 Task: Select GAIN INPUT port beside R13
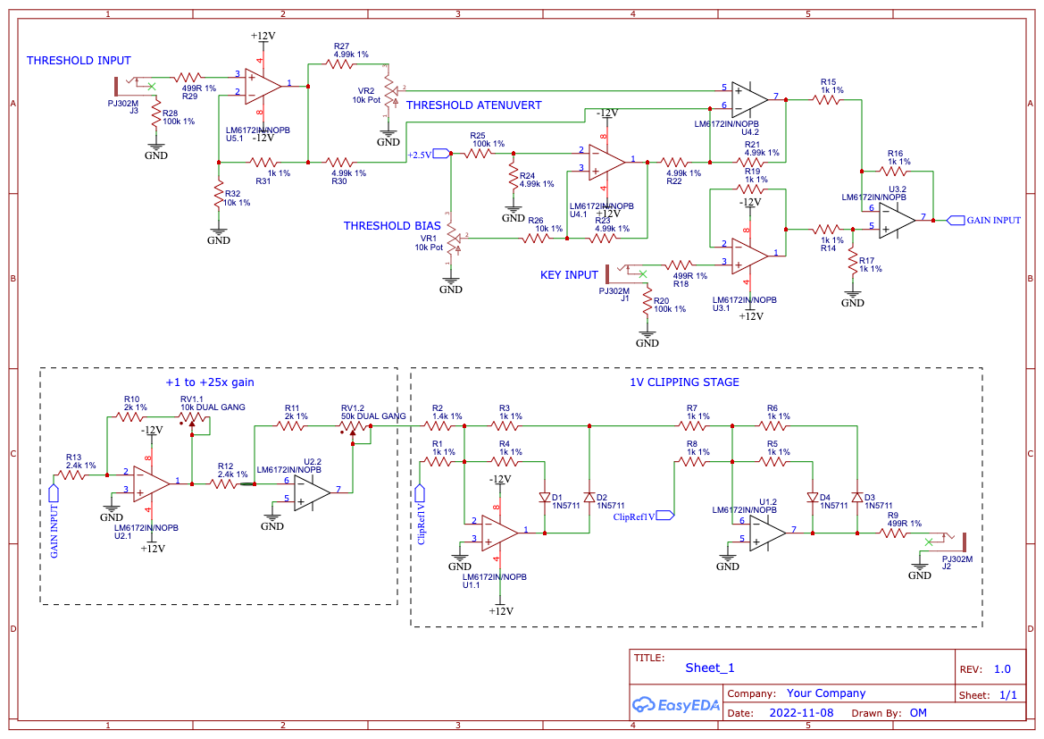54,494
